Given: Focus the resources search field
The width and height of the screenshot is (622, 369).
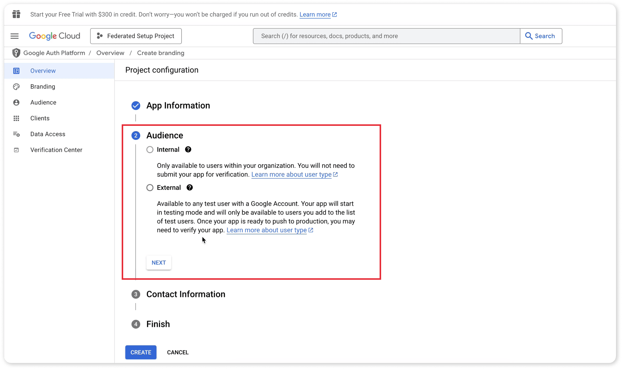Looking at the screenshot, I should (x=386, y=36).
